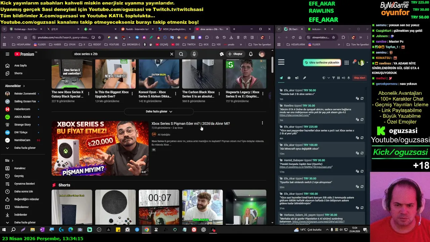Go to Ana Sayfa in the YouTube sidebar

23,66
